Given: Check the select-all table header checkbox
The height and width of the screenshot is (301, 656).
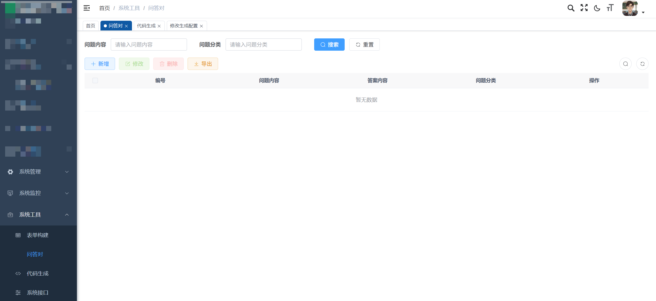Looking at the screenshot, I should point(95,81).
